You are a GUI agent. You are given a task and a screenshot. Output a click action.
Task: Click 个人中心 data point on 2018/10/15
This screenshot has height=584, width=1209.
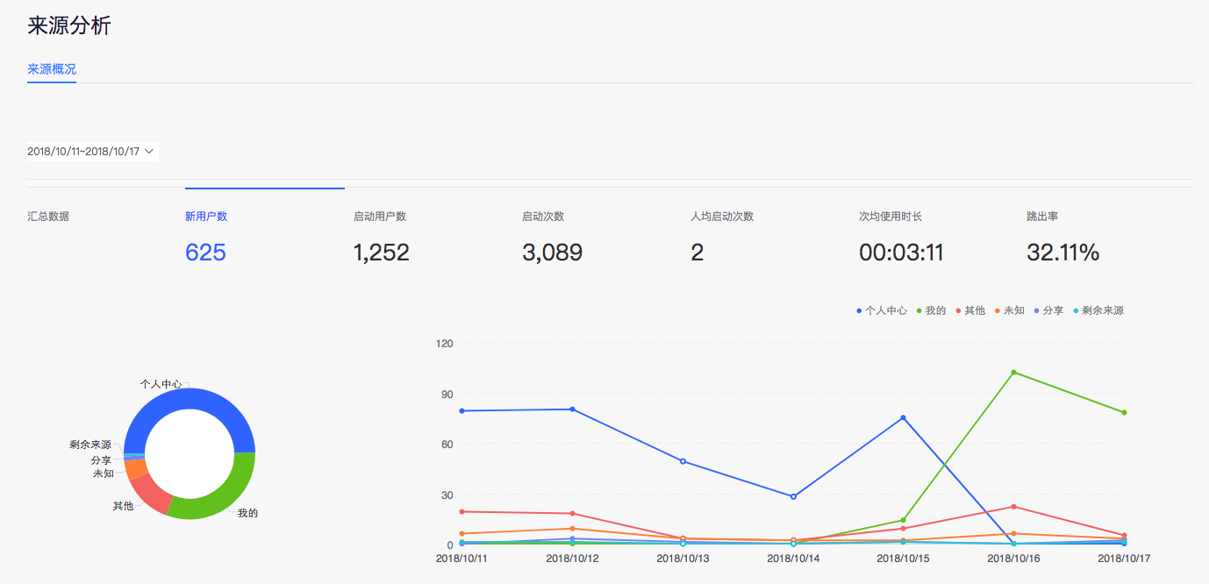click(903, 418)
